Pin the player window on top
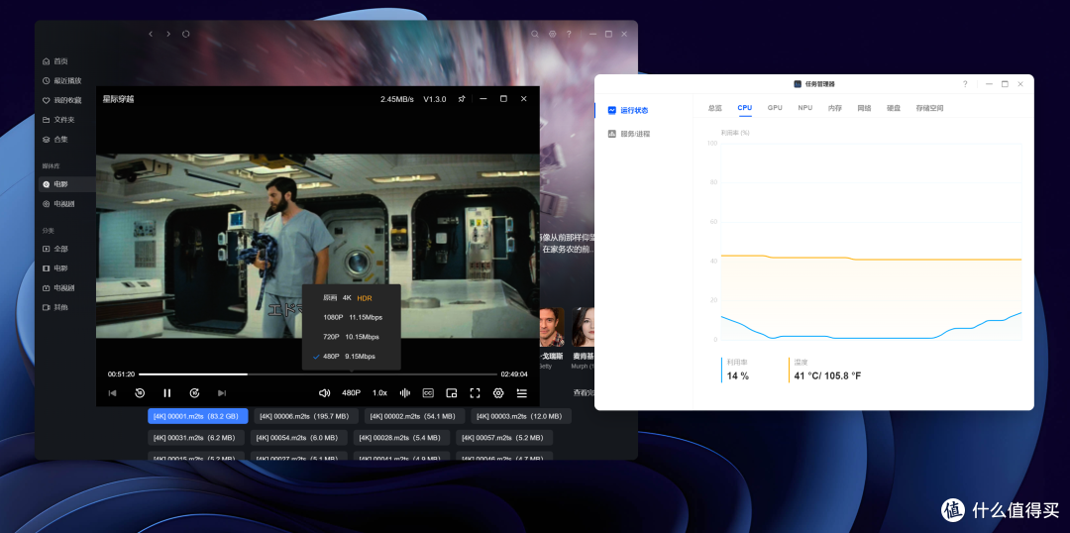Image resolution: width=1070 pixels, height=533 pixels. 462,99
